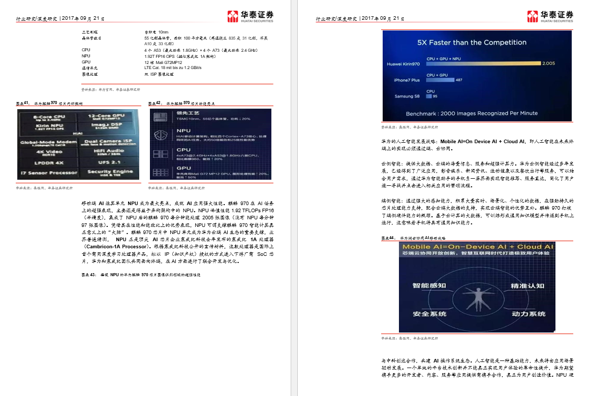Click the "5X Faster than the Competition" title
Screen dimensions: 589x396
click(472, 43)
